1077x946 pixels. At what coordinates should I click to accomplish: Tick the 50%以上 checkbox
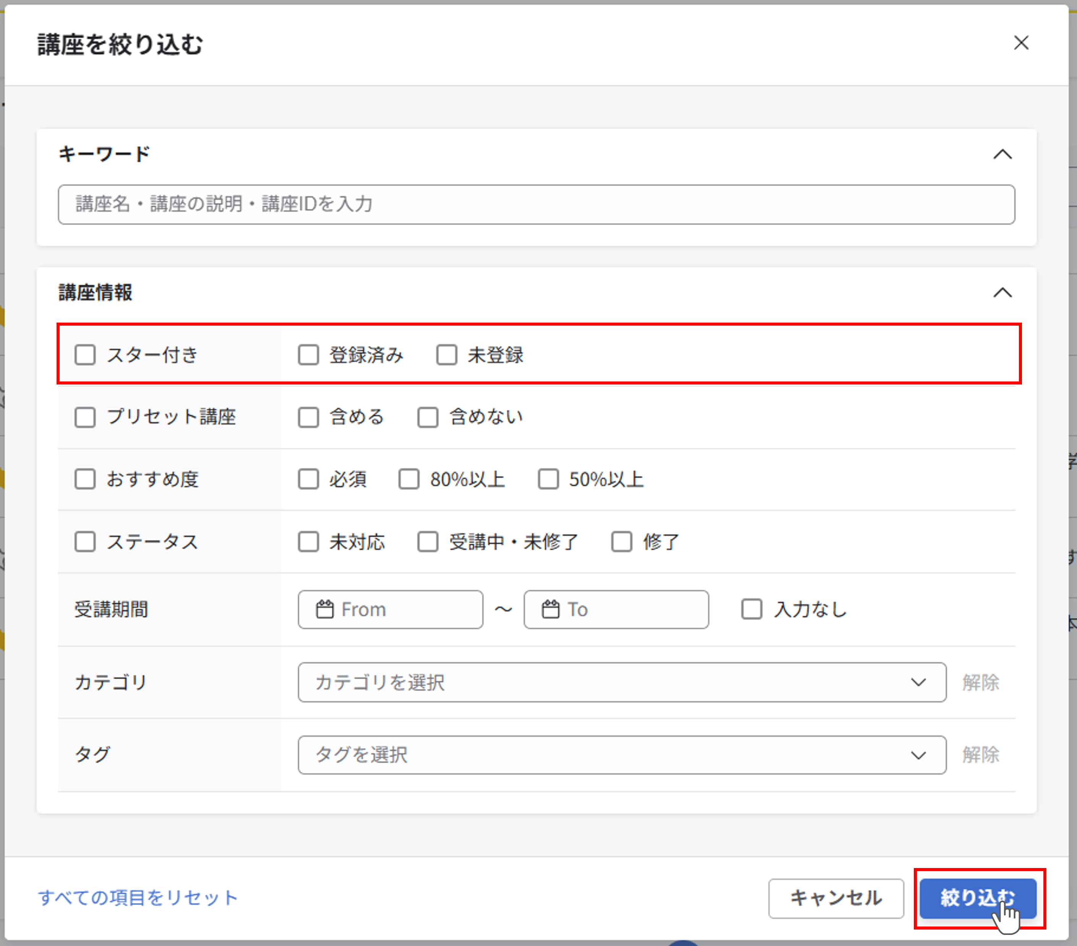[x=548, y=480]
